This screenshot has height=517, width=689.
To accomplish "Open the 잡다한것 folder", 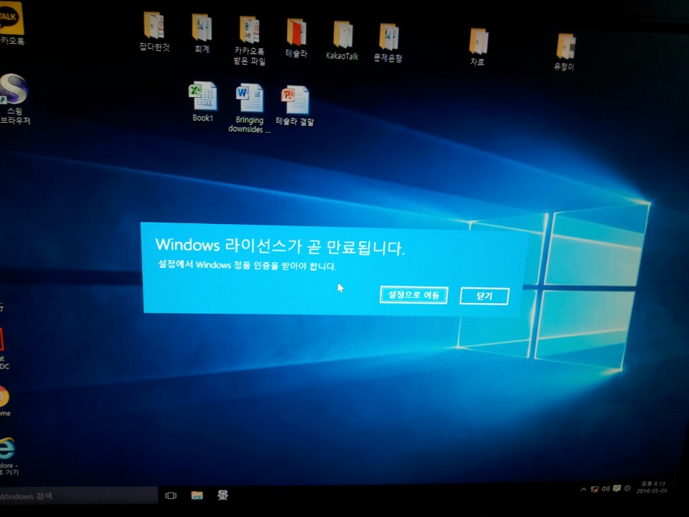I will (154, 32).
